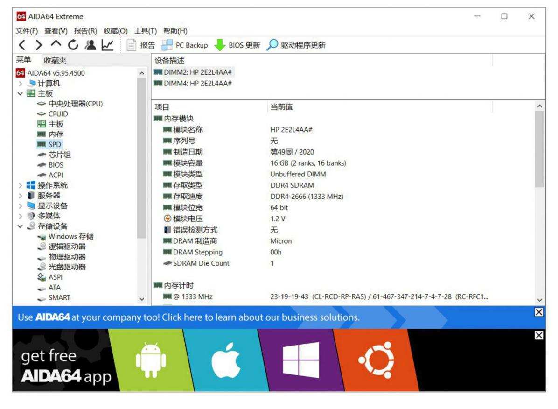This screenshot has width=558, height=409.
Task: Go up one level with Up arrow
Action: pos(56,45)
